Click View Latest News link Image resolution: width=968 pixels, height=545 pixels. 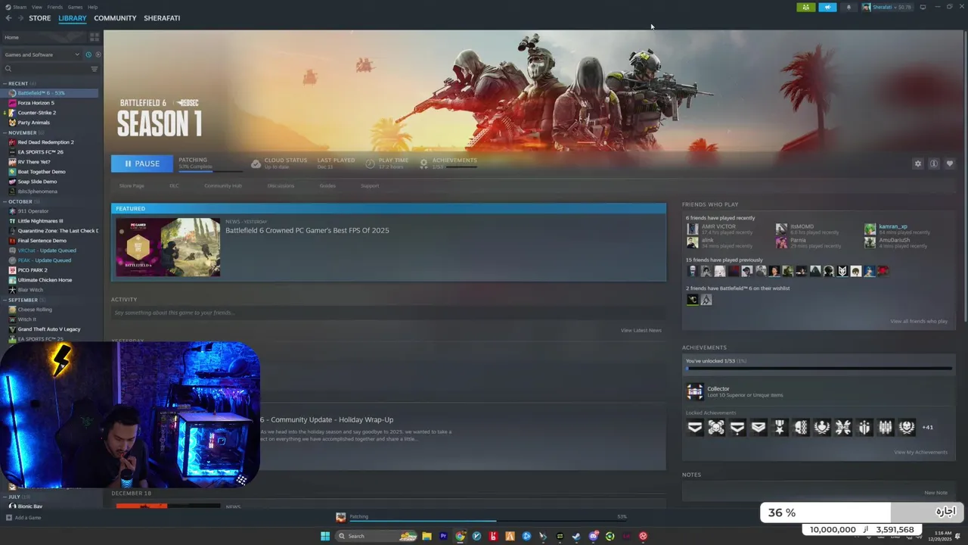point(641,331)
